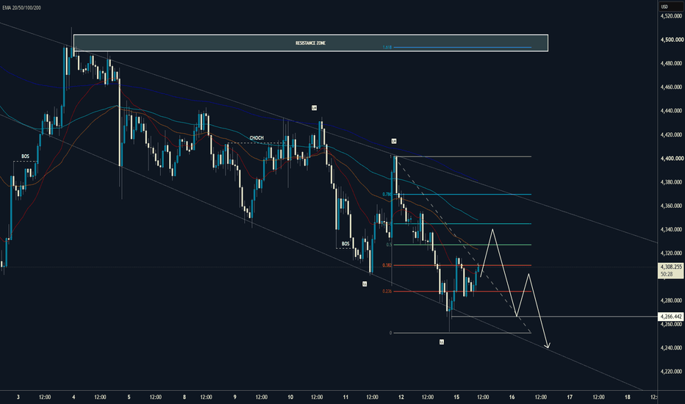Click the 4,380.000 price axis label
Image resolution: width=685 pixels, height=404 pixels.
(x=672, y=181)
